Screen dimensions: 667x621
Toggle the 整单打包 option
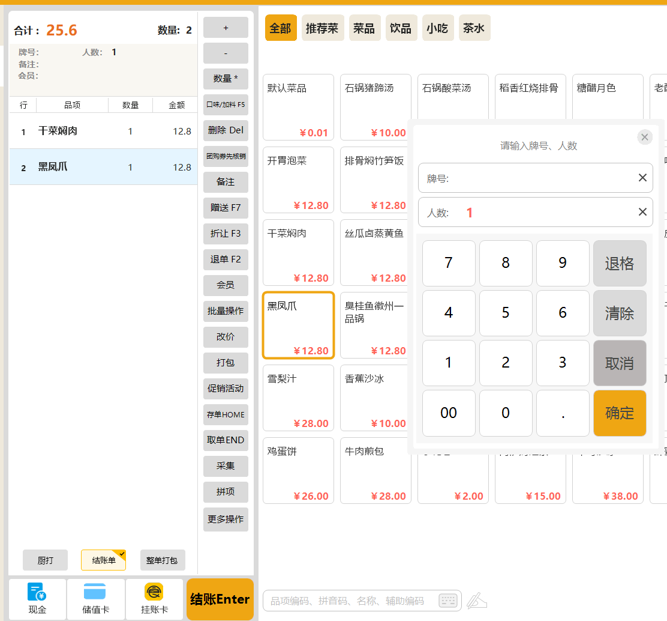[x=162, y=560]
